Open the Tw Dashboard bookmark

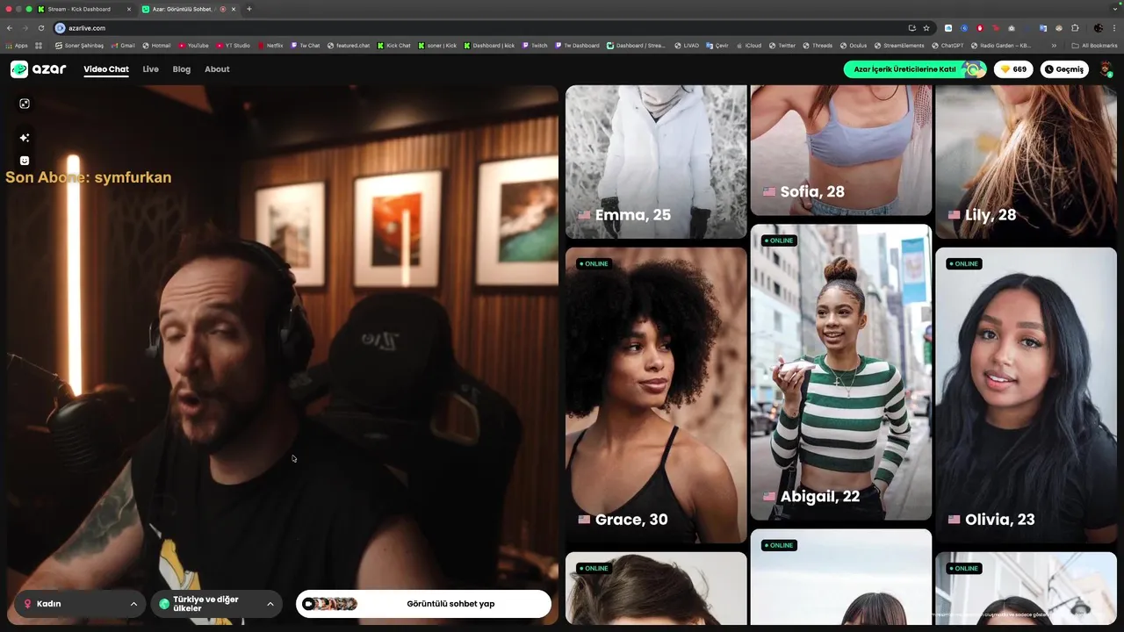coord(577,46)
